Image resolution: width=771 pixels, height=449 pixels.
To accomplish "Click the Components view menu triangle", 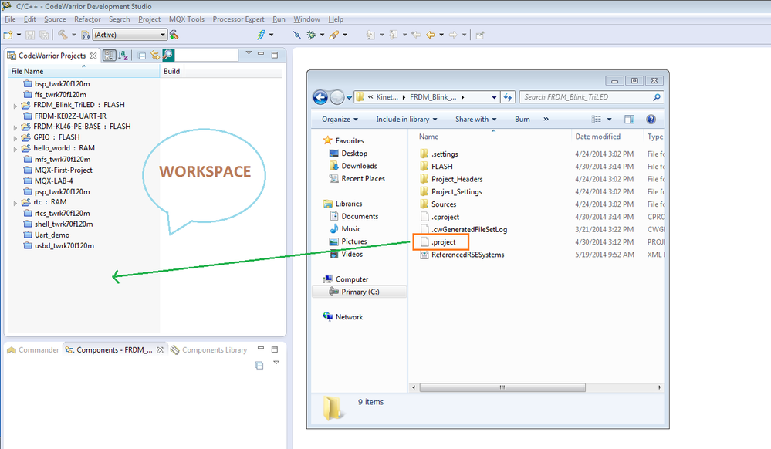I will tap(276, 363).
